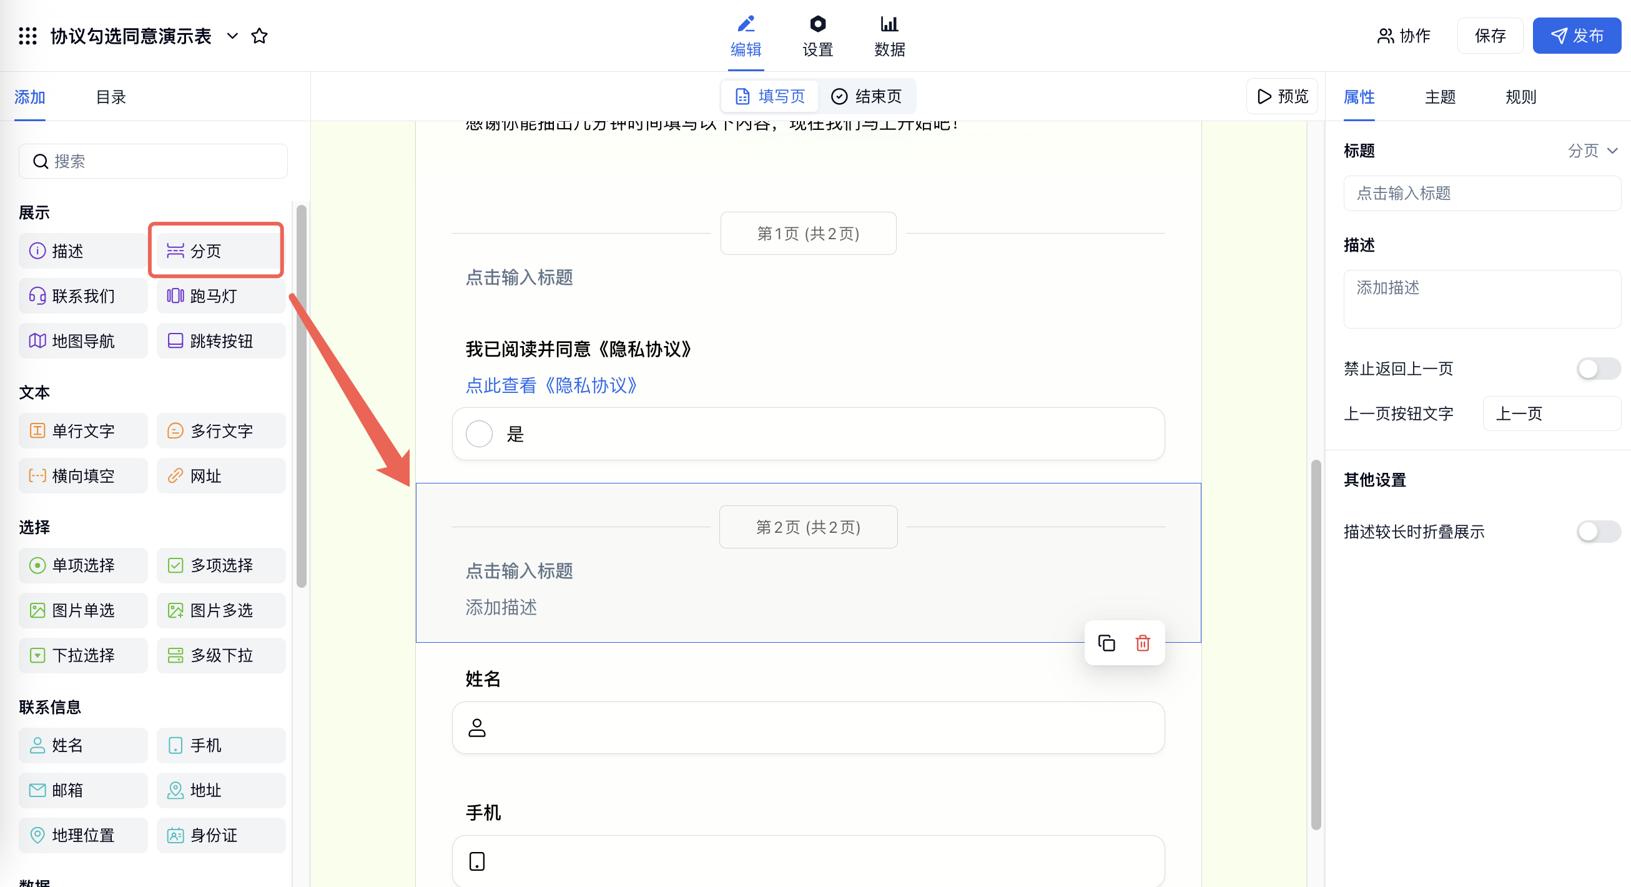
Task: Add a 下拉选择 dropdown field
Action: [83, 656]
